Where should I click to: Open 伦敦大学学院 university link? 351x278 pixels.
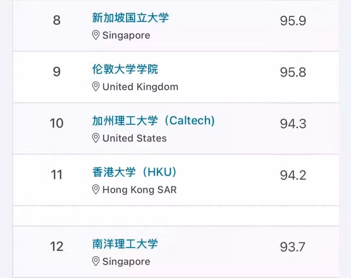click(x=125, y=69)
